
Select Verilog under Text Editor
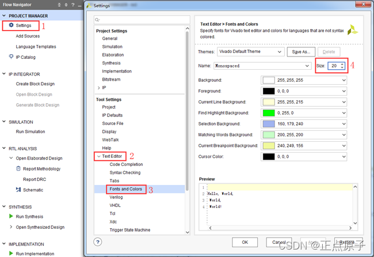(116, 197)
